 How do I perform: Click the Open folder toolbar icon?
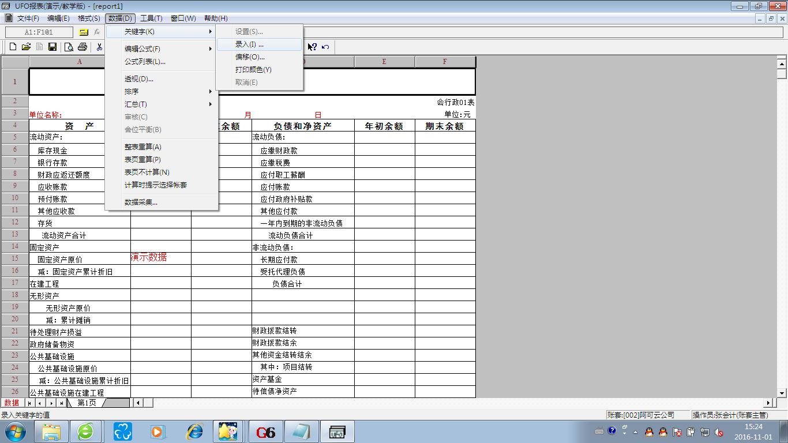26,47
